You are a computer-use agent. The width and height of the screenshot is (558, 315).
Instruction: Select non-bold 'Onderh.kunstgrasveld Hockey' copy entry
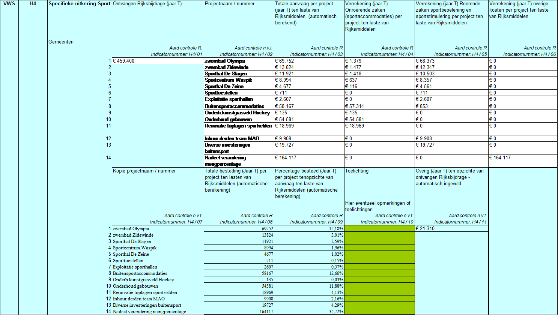coord(143,280)
